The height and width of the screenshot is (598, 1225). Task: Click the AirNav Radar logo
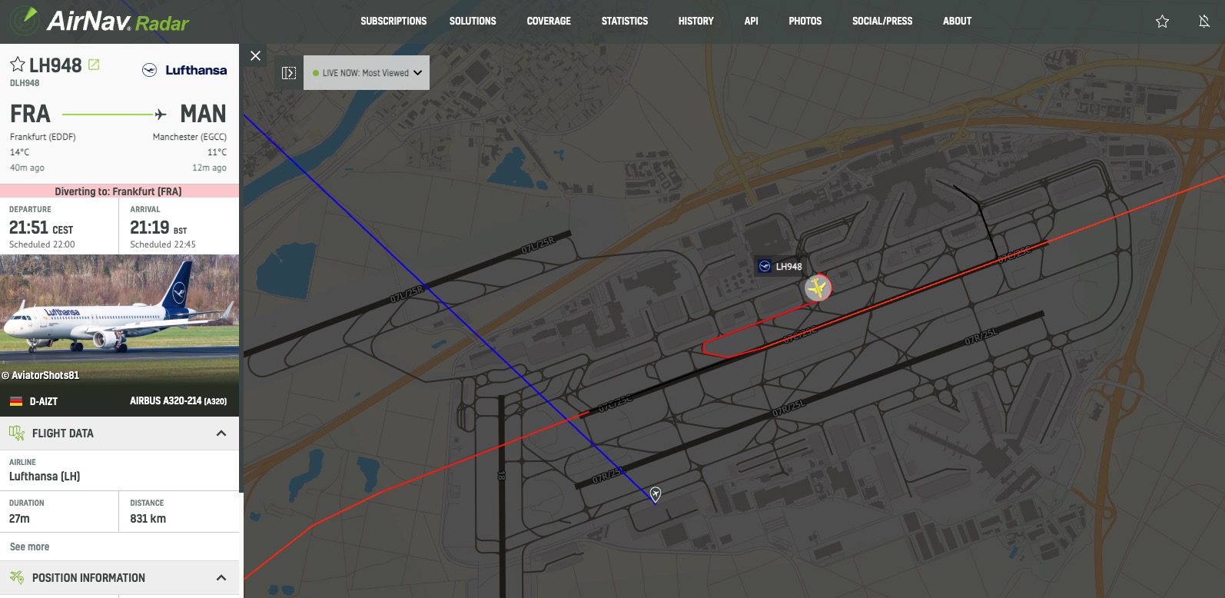(98, 21)
